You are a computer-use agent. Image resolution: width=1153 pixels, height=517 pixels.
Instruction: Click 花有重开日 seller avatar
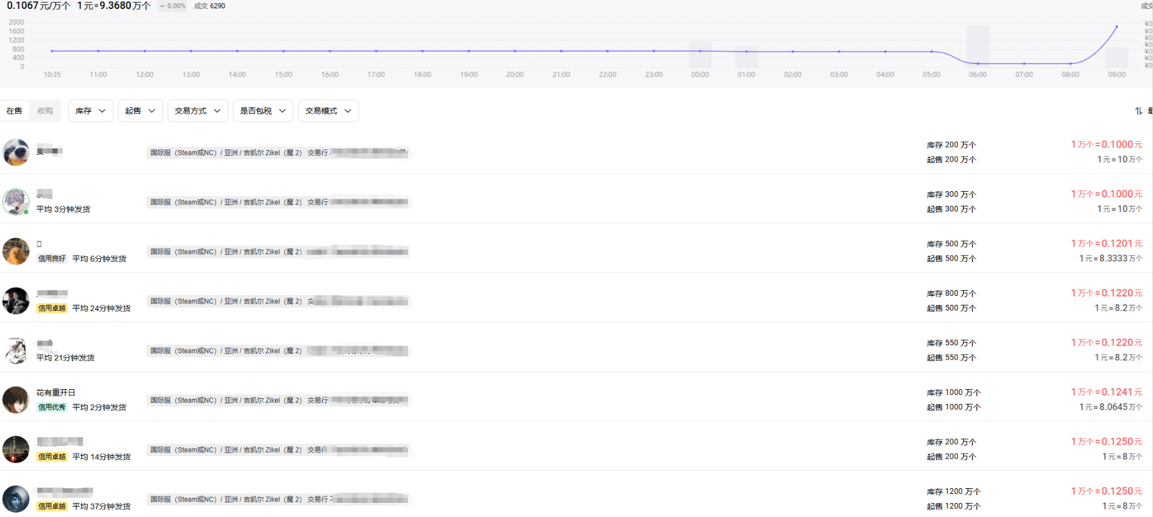pyautogui.click(x=16, y=399)
